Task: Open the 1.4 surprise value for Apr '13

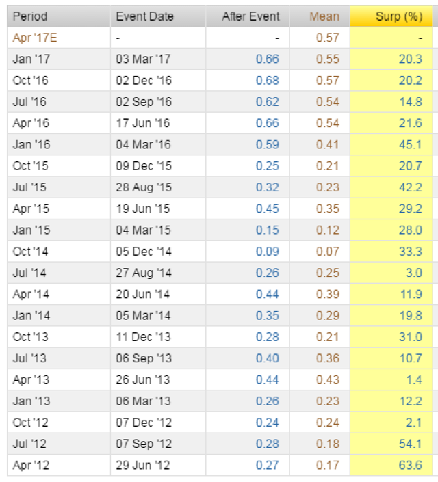Action: pyautogui.click(x=413, y=380)
